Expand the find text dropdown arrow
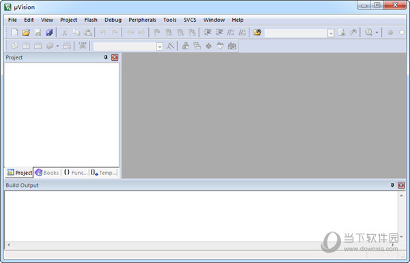The image size is (410, 263). [331, 33]
